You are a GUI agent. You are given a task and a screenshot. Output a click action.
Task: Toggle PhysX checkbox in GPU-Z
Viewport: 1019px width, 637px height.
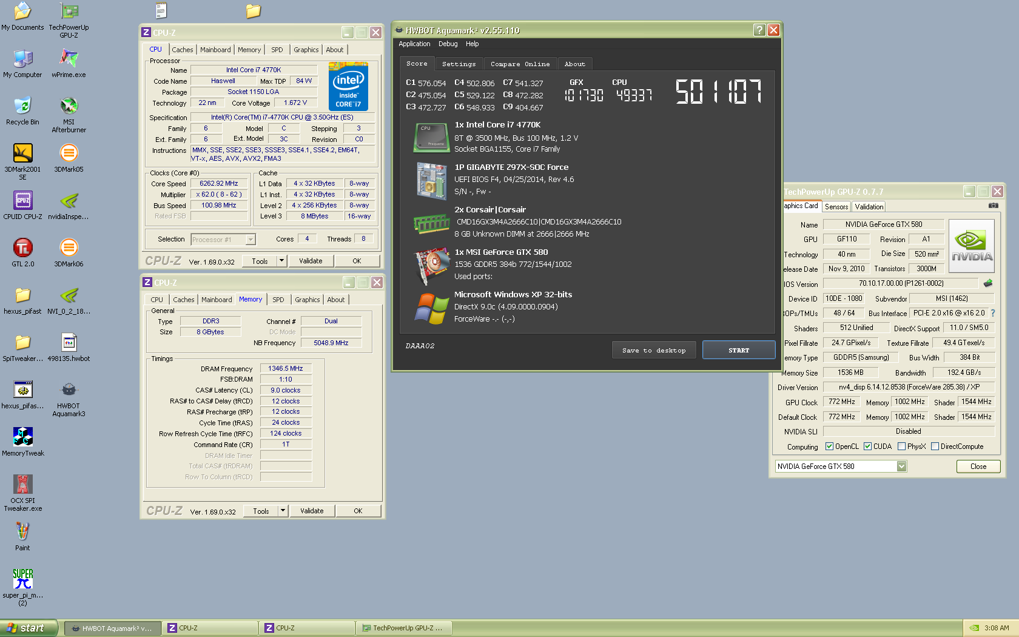[901, 447]
